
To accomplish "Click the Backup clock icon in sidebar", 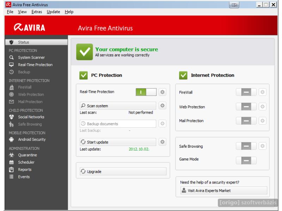I will pyautogui.click(x=11, y=72).
